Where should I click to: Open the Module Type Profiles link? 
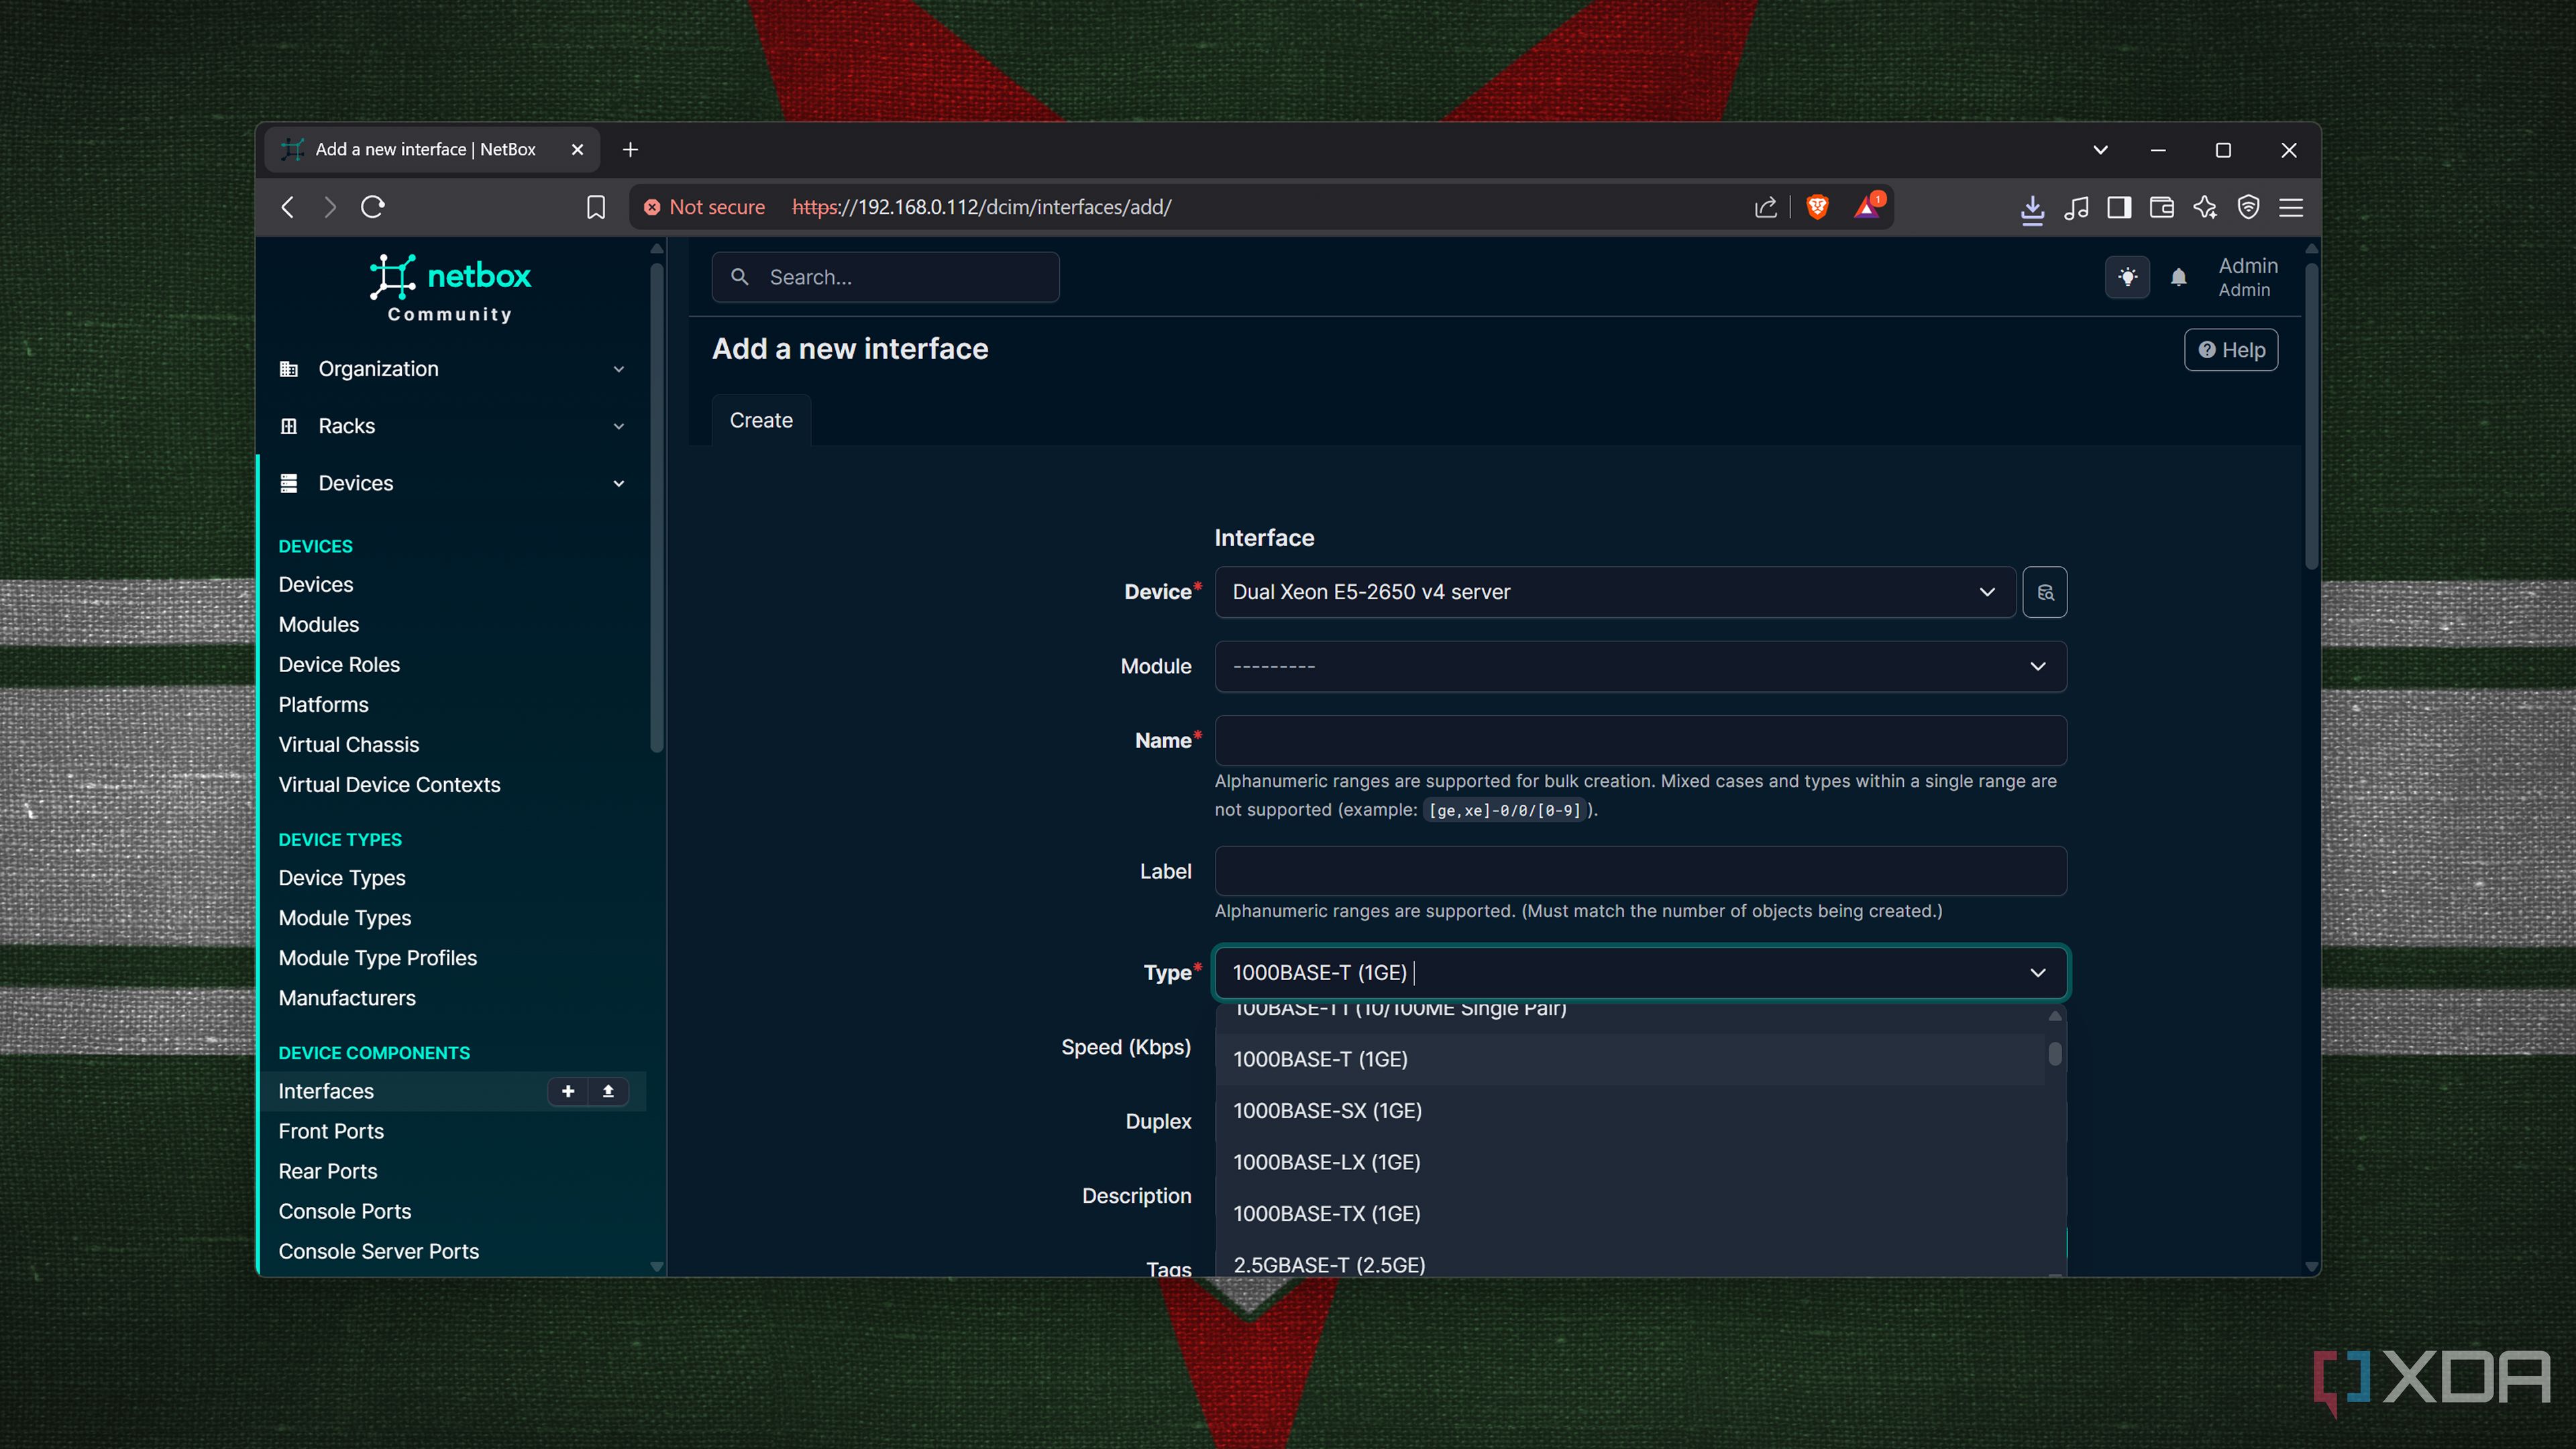[377, 957]
